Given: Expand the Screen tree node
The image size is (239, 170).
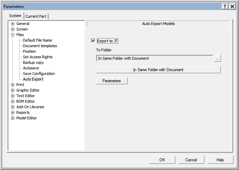Looking at the screenshot, I should click(13, 29).
